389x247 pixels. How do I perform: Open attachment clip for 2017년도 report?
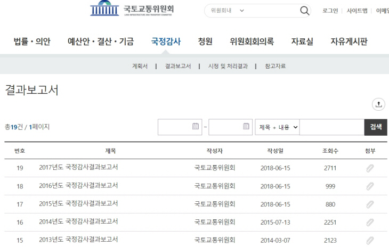(x=370, y=168)
